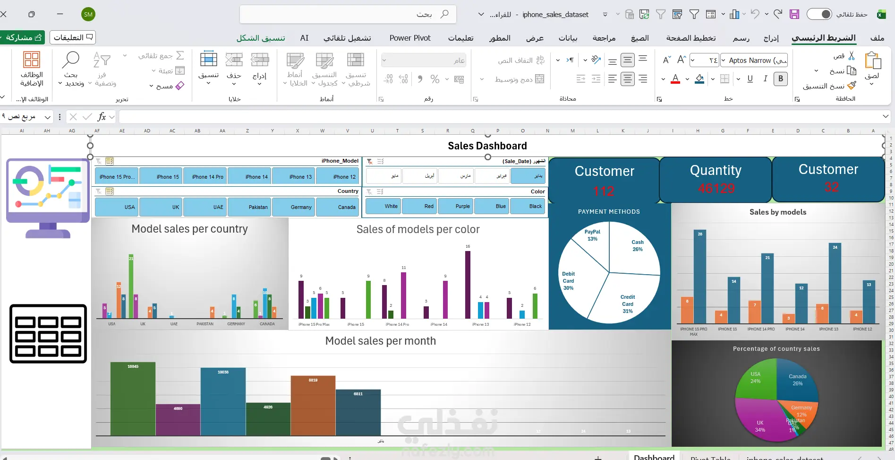Apply comma style number format
This screenshot has height=460, width=895.
point(420,79)
